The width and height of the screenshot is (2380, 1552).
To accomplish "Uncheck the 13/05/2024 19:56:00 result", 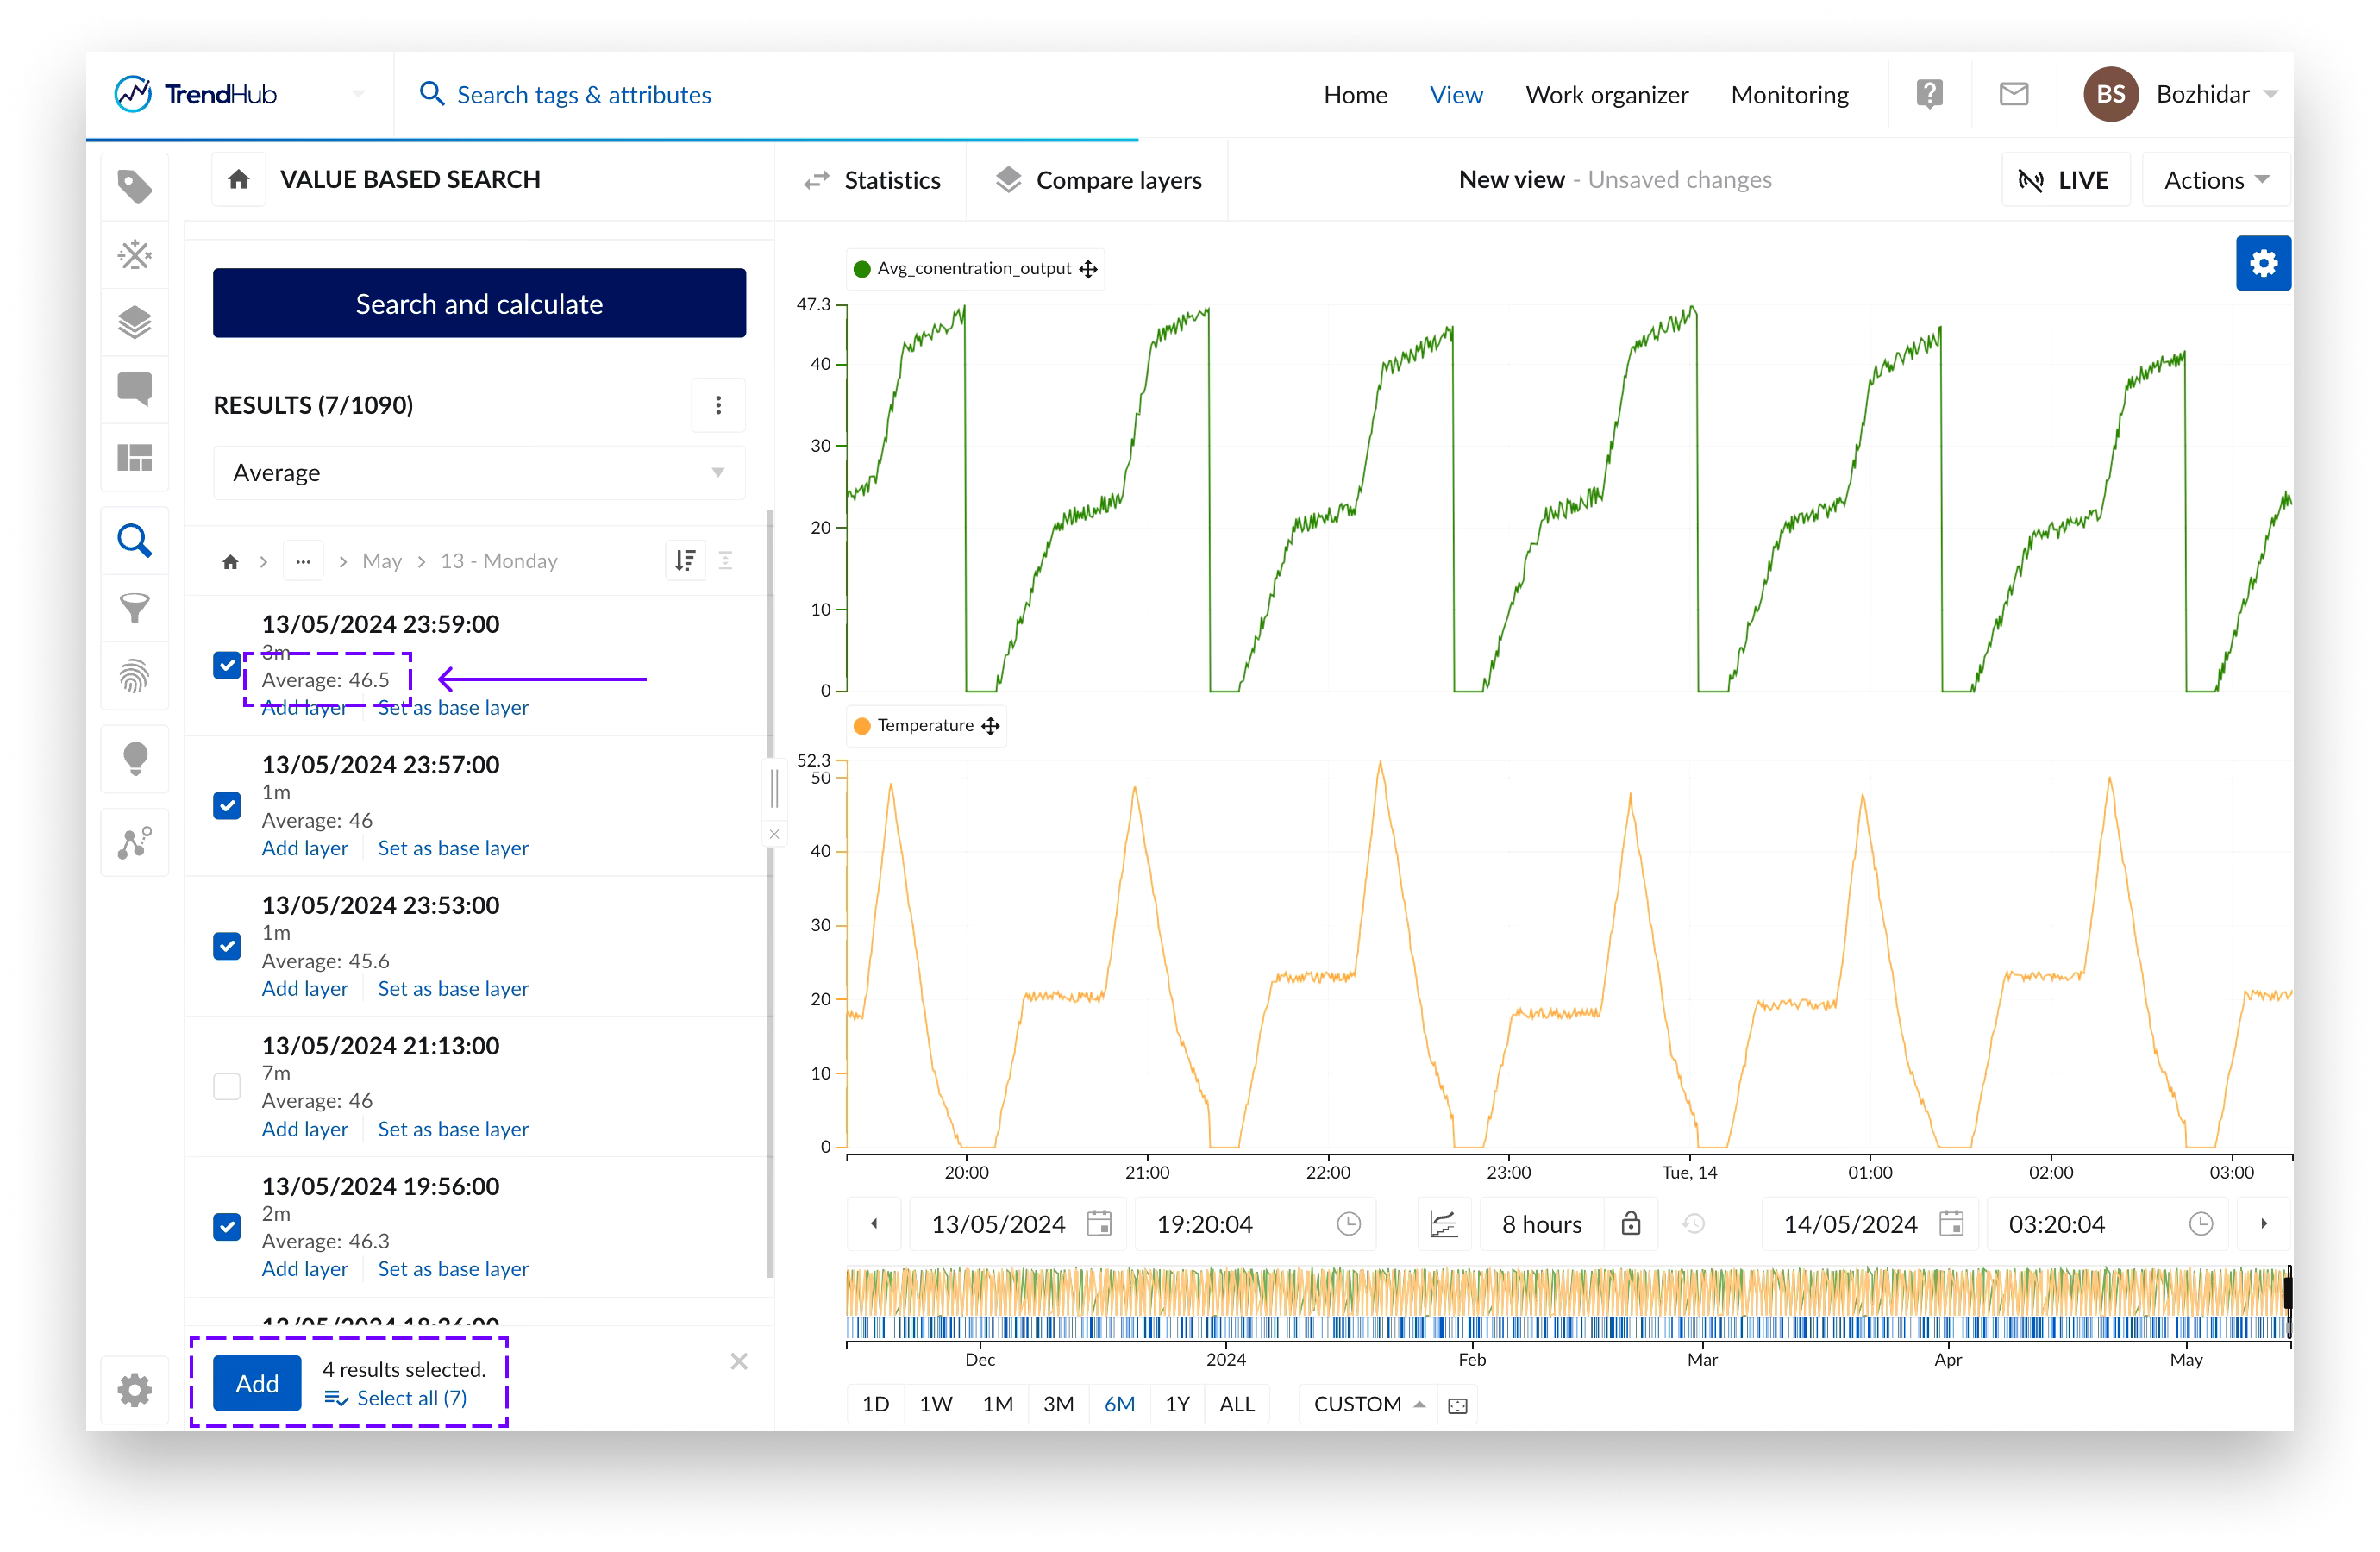I will click(x=227, y=1226).
